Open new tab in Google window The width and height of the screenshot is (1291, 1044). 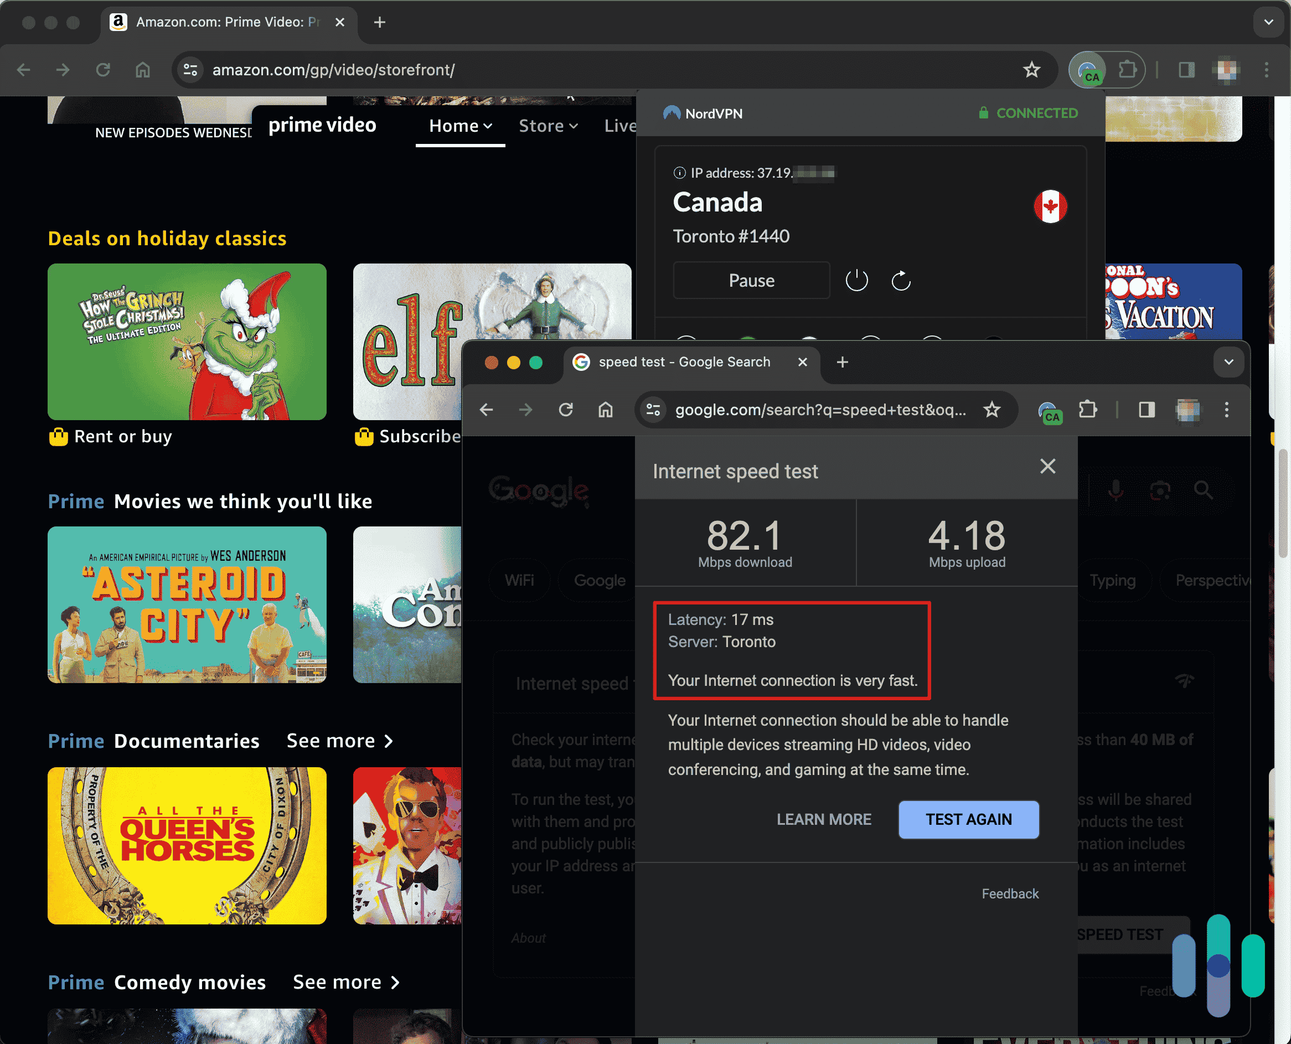click(842, 361)
